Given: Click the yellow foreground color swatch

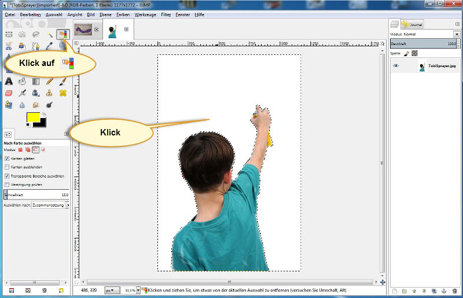Looking at the screenshot, I should tap(33, 119).
